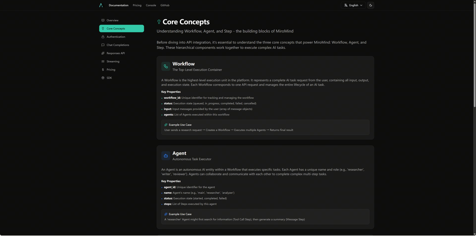Click the dollar icon beside sidebar Pricing

[103, 69]
